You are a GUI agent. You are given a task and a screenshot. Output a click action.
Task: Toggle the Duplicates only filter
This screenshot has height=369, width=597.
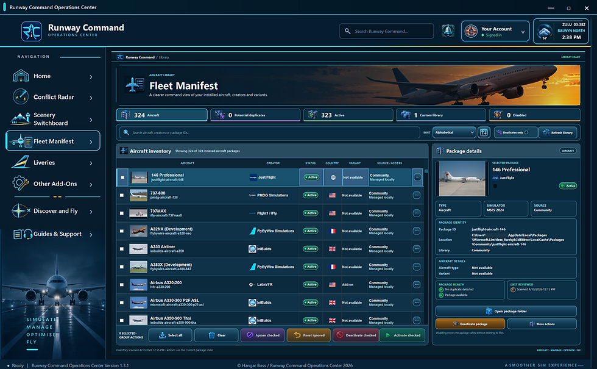coord(516,133)
